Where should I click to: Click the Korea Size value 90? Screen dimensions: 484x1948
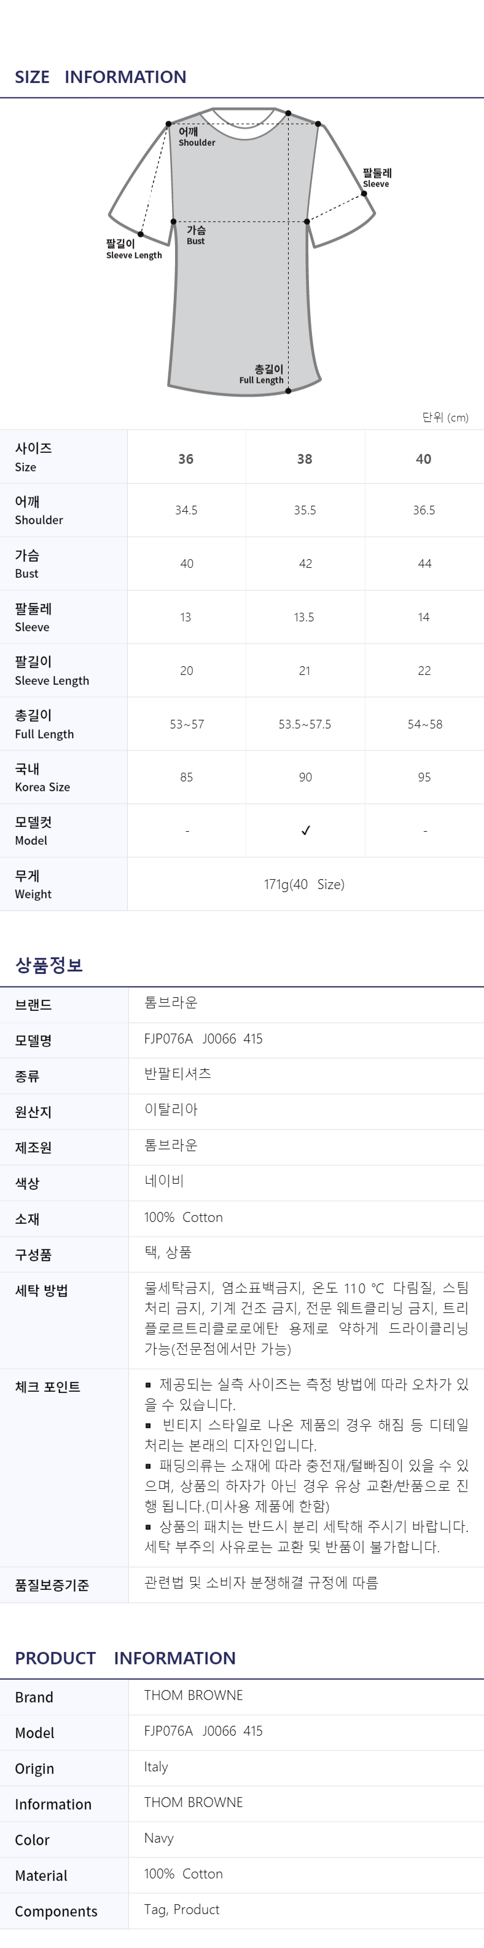pyautogui.click(x=305, y=777)
